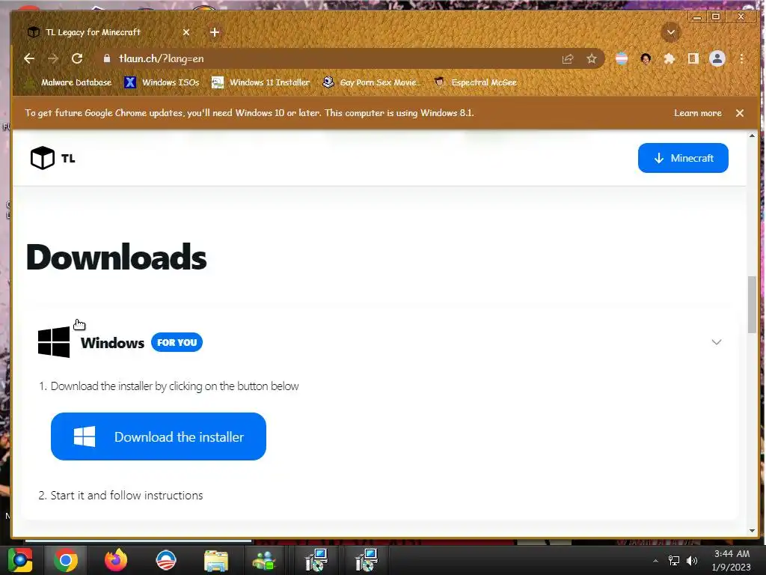Click the scrollbar up arrow
Screen dimensions: 766x575
point(752,136)
